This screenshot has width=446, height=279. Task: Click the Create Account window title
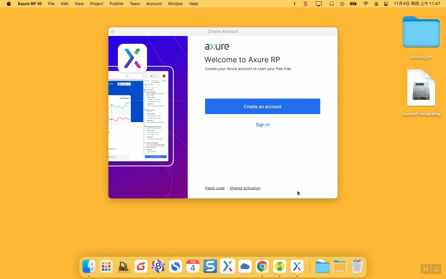[x=223, y=31]
